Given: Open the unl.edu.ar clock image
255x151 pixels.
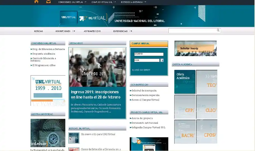Looking at the screenshot, I should [x=48, y=133].
